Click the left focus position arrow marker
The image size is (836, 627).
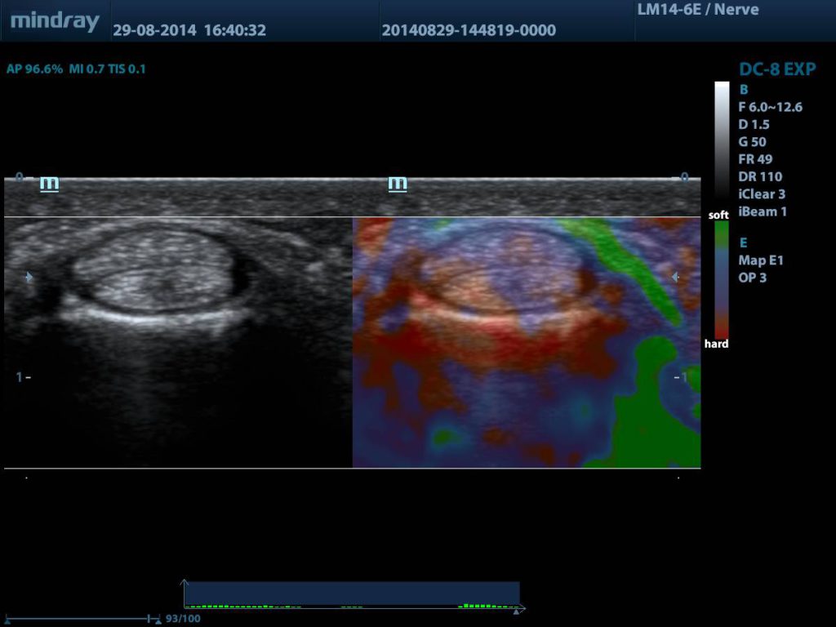point(29,278)
